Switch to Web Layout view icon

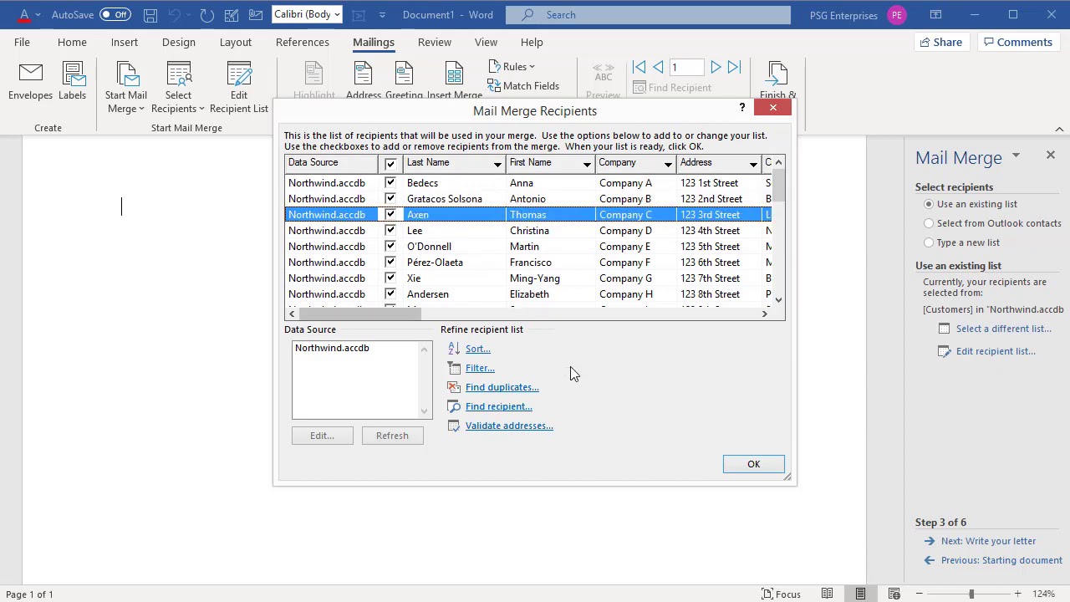coord(894,594)
